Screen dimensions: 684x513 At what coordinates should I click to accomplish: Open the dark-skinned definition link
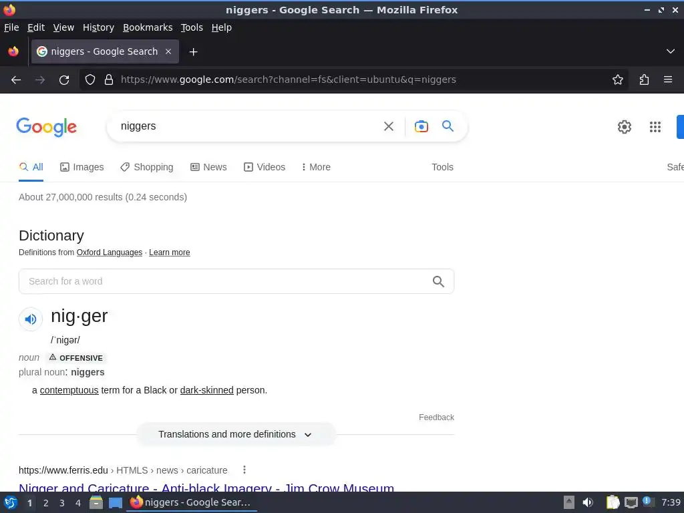[207, 390]
